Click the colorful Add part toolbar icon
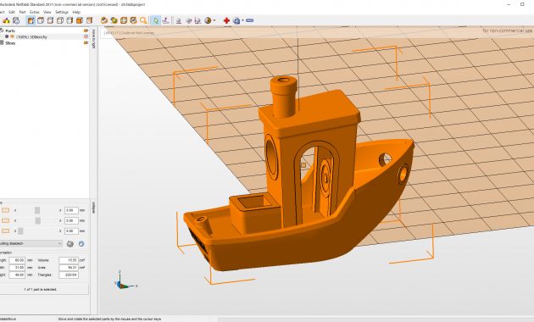The width and height of the screenshot is (534, 322). [x=6, y=21]
